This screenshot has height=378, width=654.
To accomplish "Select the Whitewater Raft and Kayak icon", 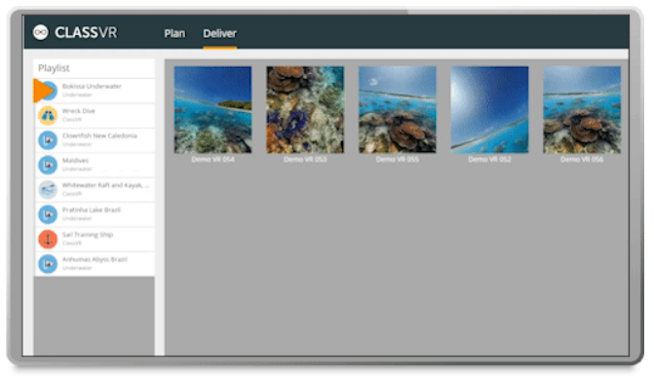I will (x=48, y=190).
